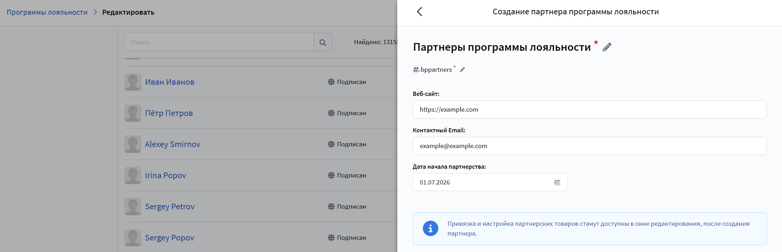Open the Irina Popov profile link
Viewport: 782px width, 252px height.
pos(166,175)
